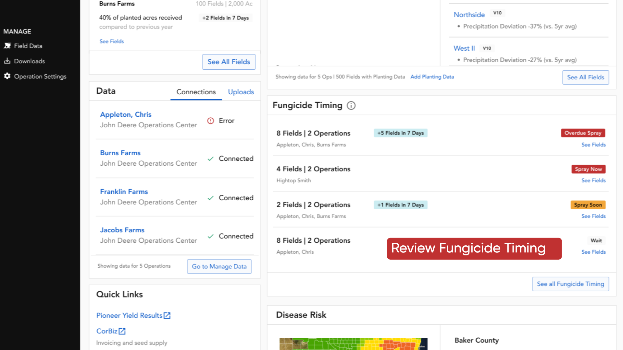Screen dimensions: 623x350
Task: Open Downloads in Manage menu
Action: tap(24, 61)
